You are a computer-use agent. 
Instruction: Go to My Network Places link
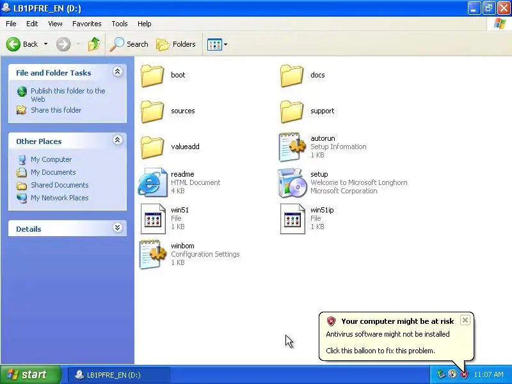60,198
